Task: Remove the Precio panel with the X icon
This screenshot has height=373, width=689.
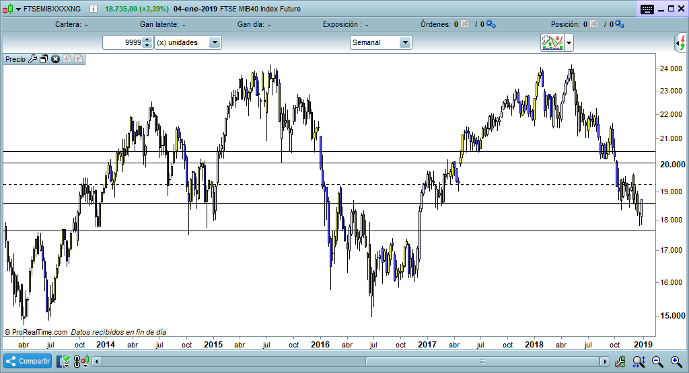Action: [x=55, y=59]
